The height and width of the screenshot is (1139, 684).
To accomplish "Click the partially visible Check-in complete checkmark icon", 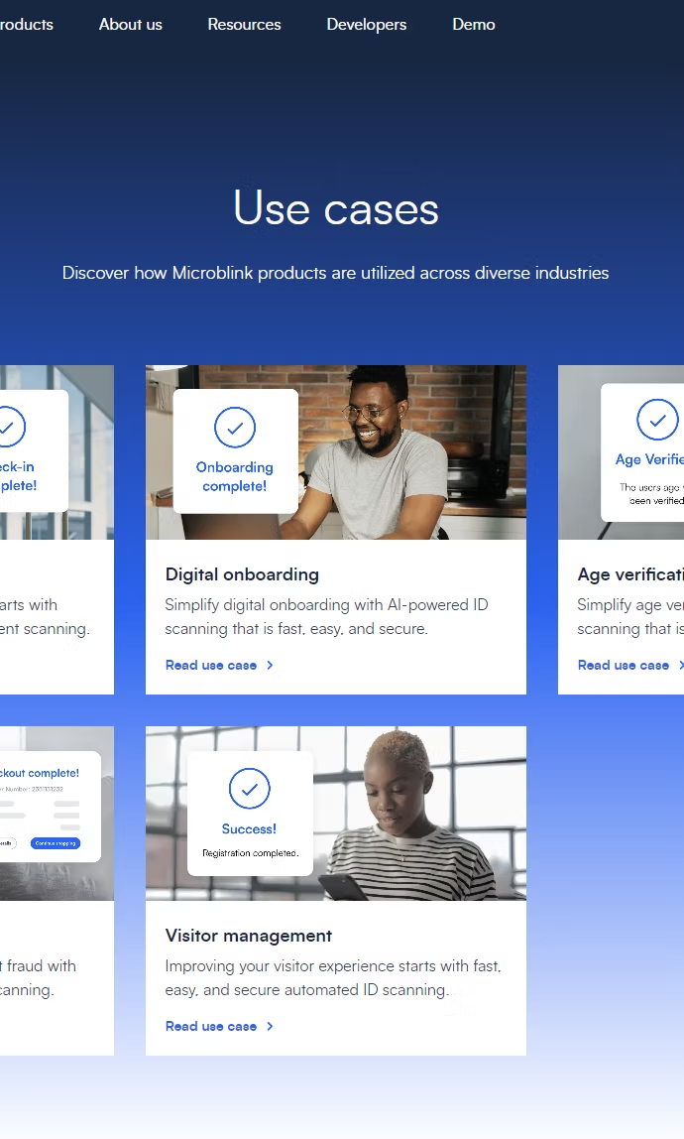I will pos(9,427).
